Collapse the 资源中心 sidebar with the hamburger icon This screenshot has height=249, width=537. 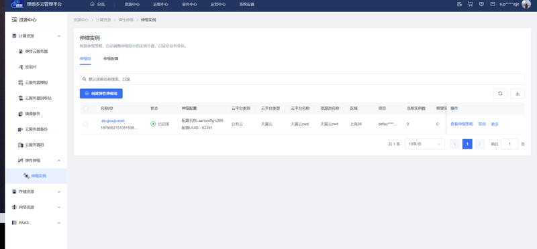coord(14,20)
